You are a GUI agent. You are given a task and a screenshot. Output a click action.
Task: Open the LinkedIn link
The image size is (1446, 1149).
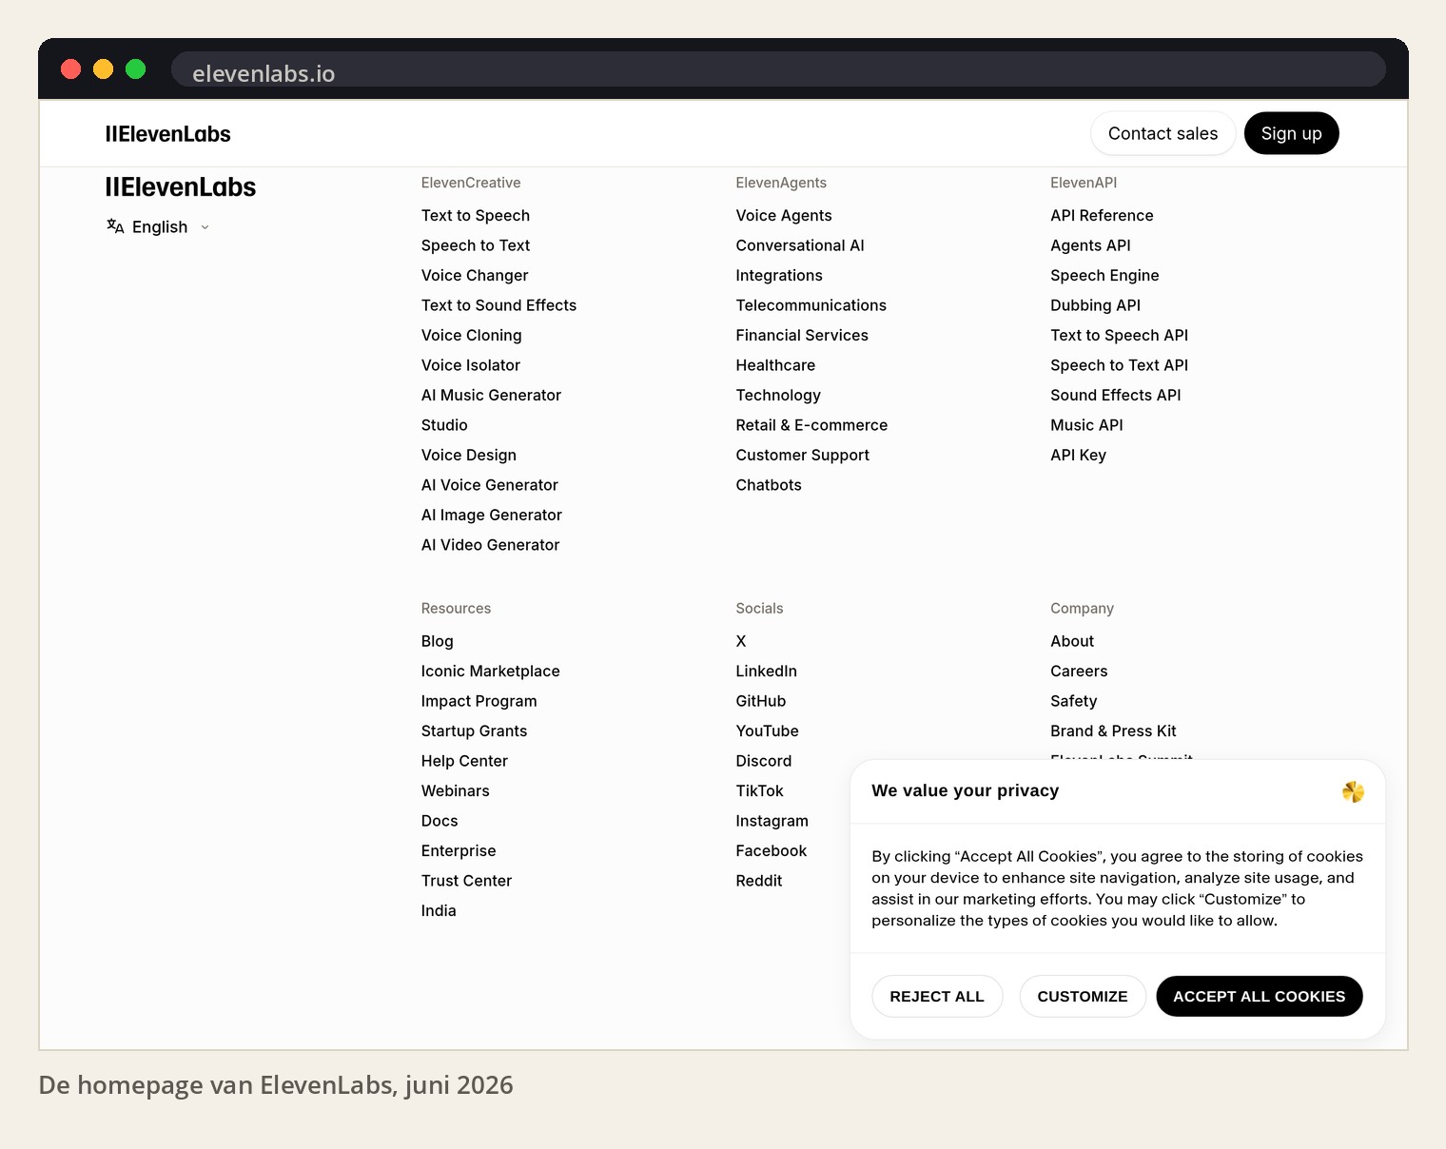[x=766, y=672]
